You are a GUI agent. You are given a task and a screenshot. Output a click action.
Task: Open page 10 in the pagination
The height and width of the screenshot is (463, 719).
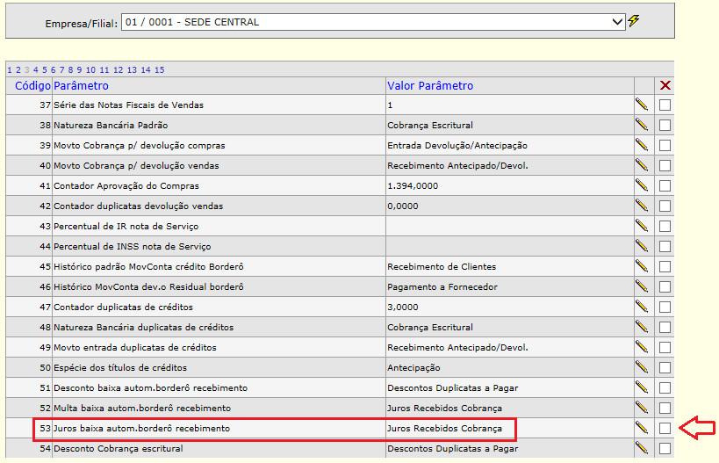coord(90,69)
